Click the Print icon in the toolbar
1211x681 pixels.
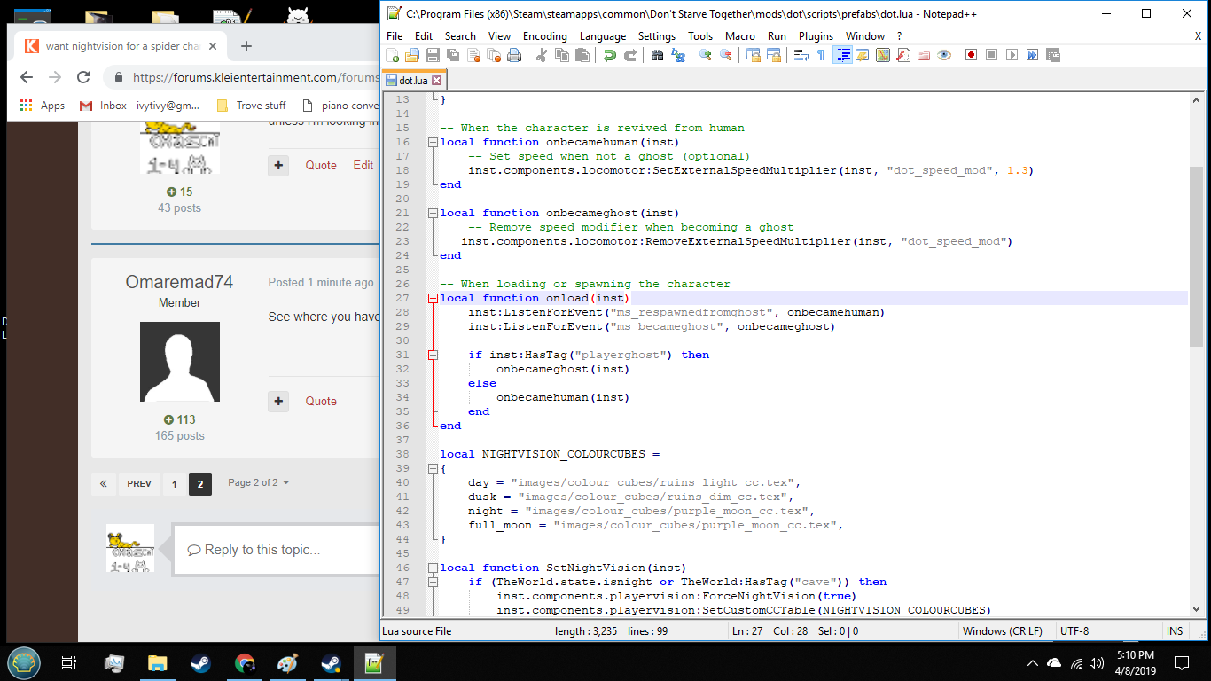pos(514,55)
